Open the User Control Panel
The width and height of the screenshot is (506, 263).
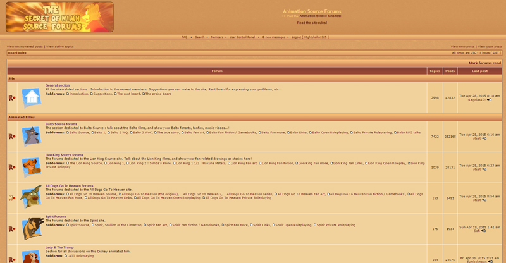coord(242,37)
